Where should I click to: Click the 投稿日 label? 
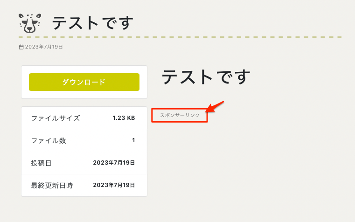point(41,163)
